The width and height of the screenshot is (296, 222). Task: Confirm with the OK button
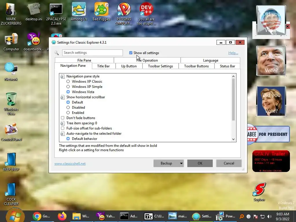200,163
